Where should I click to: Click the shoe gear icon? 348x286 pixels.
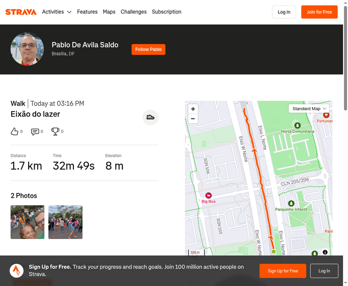click(x=150, y=117)
